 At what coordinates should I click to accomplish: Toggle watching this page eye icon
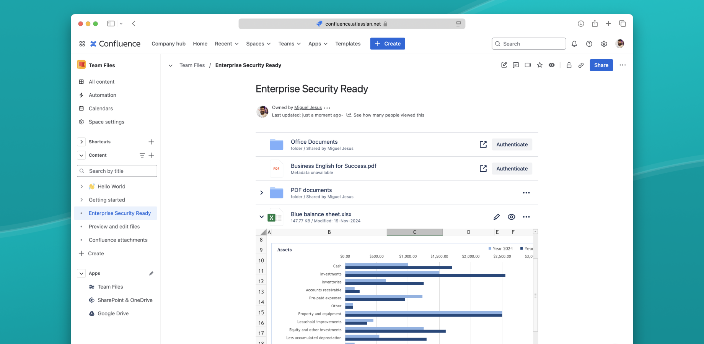551,65
